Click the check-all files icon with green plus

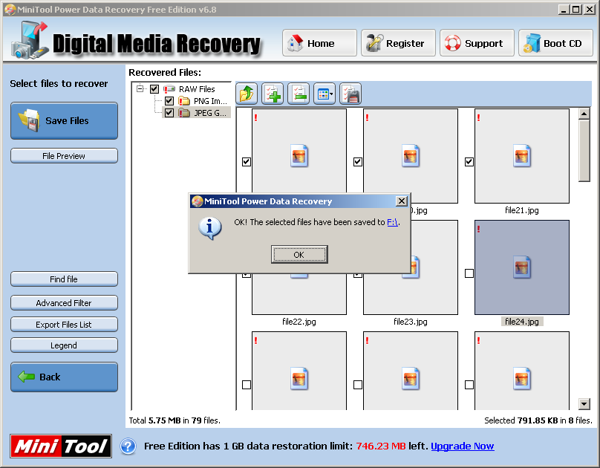pos(273,94)
